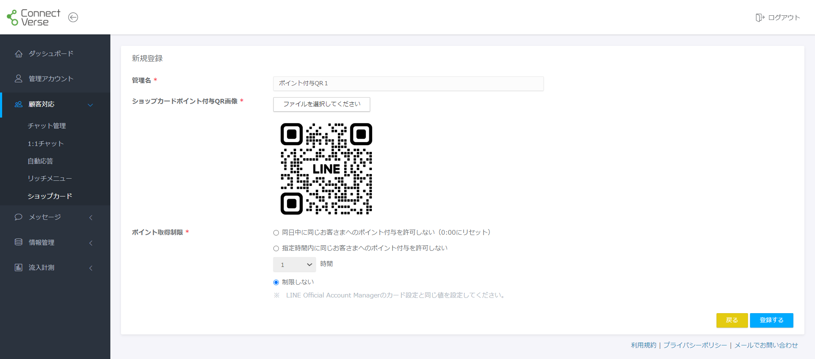Click ファイルを選択してください button
The width and height of the screenshot is (815, 359).
point(322,104)
